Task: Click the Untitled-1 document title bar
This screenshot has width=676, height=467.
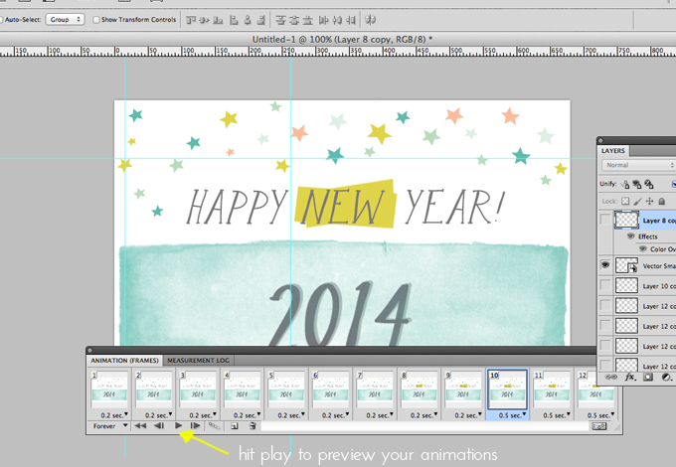Action: pyautogui.click(x=342, y=39)
